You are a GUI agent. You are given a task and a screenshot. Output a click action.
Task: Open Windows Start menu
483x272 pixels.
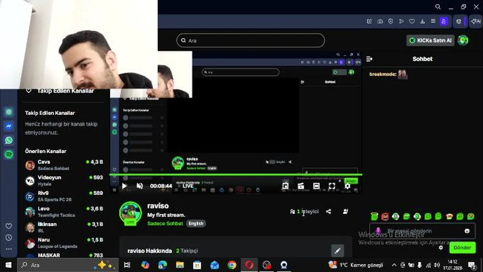(x=8, y=265)
